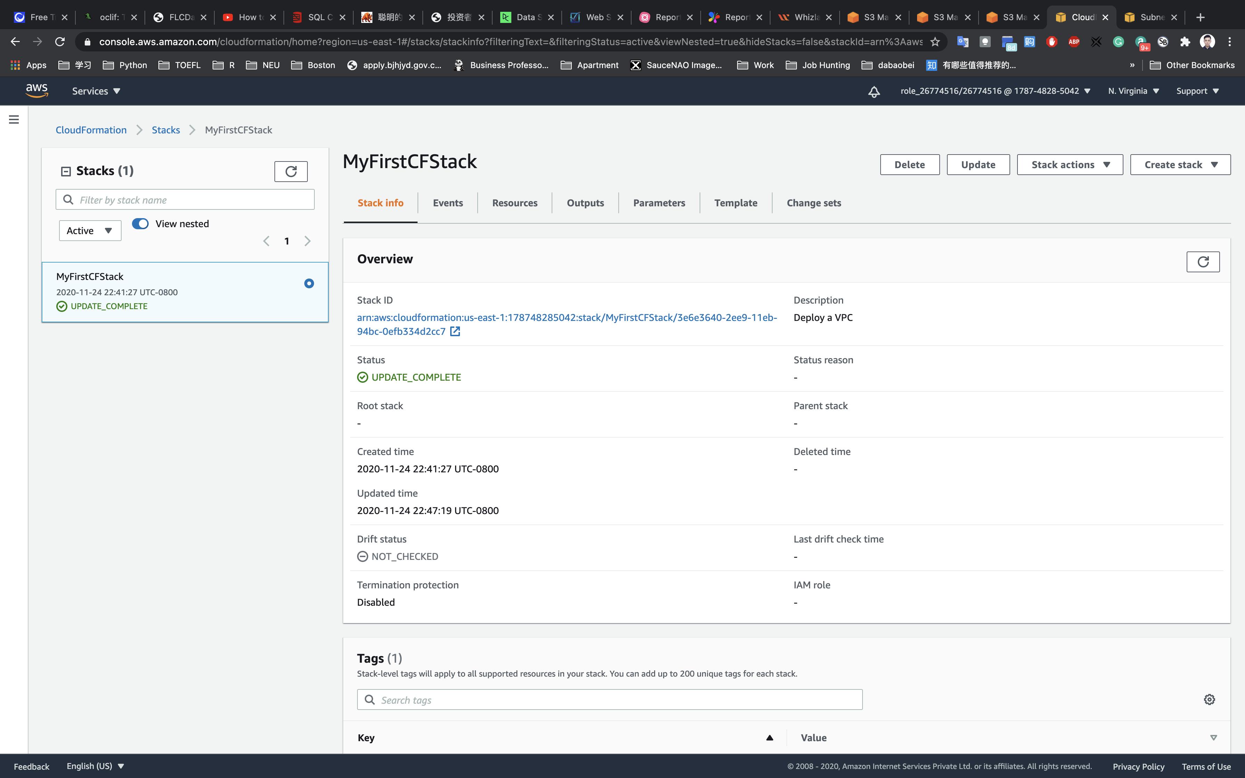Screen dimensions: 1245x778
Task: Open Stack ID external link icon
Action: tap(455, 331)
